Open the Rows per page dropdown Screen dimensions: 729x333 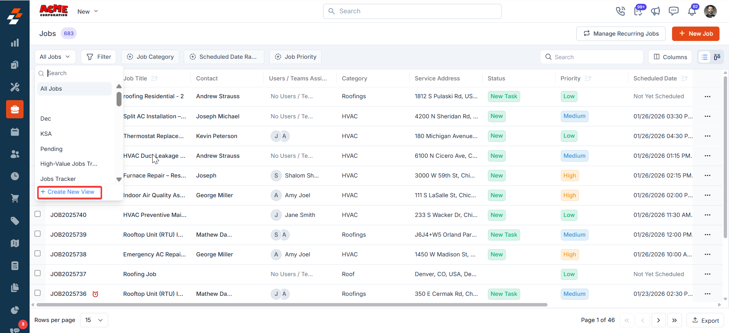[x=94, y=320]
